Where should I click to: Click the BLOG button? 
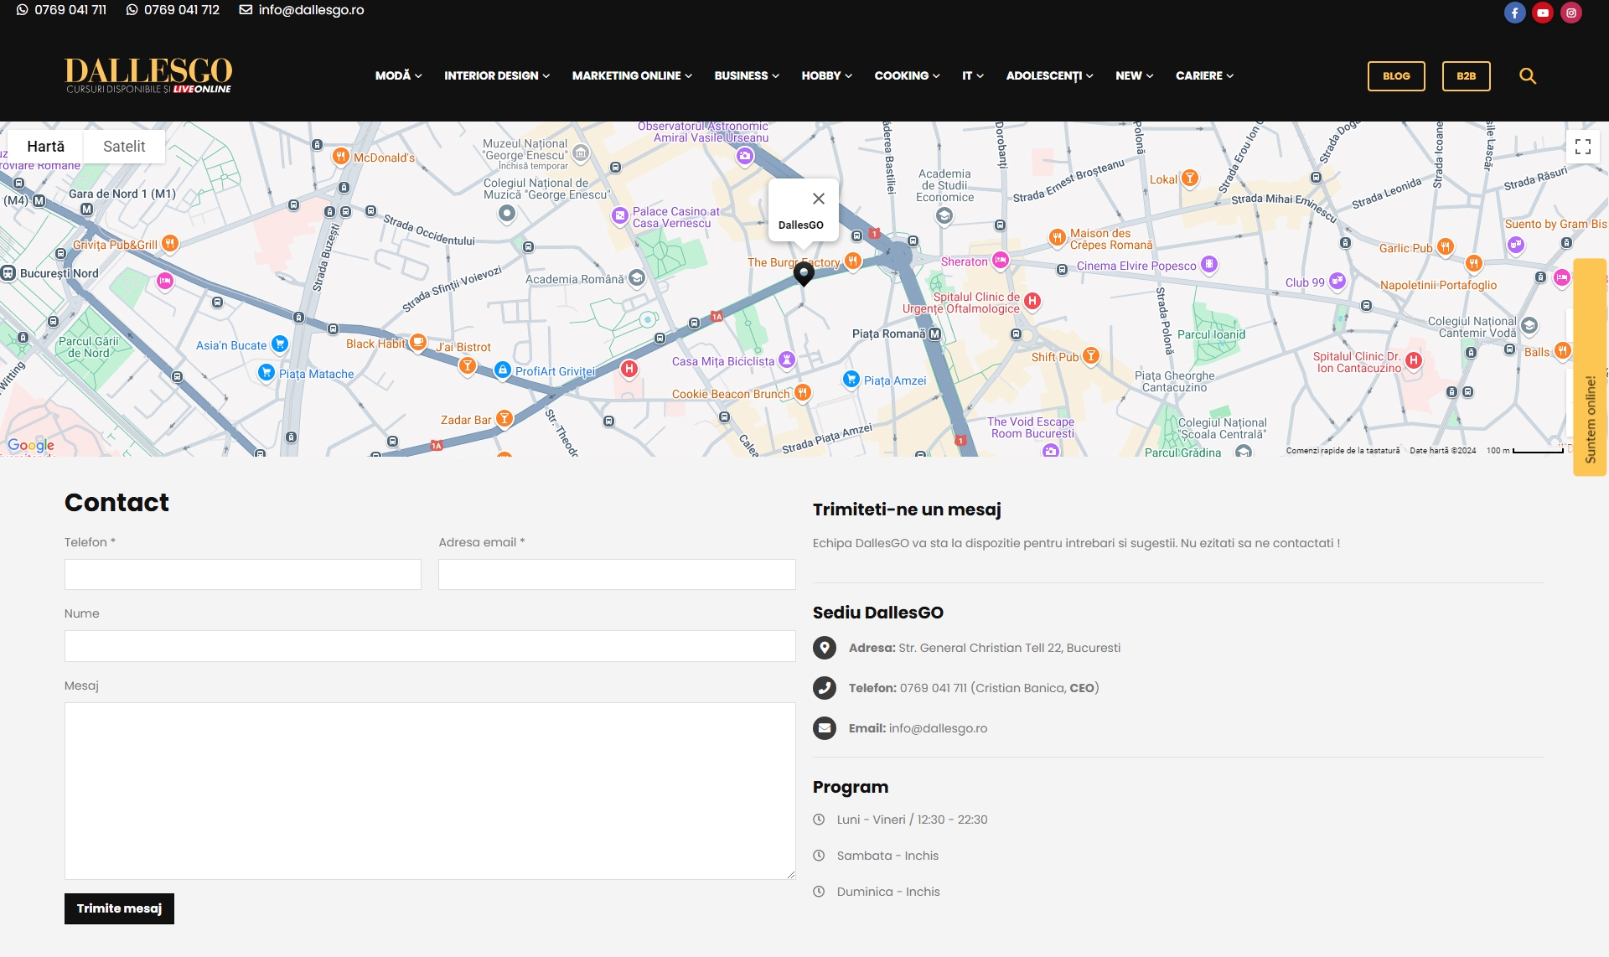(x=1396, y=76)
